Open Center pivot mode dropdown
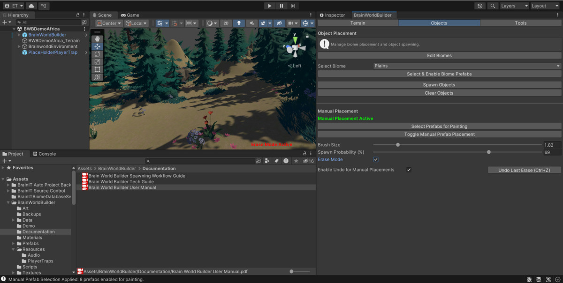563x283 pixels. (109, 23)
